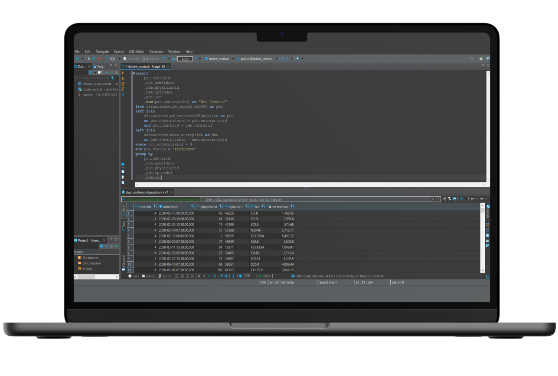558x376 pixels.
Task: Open dropdown arrow next to navigator filter funnel
Action: pyautogui.click(x=116, y=78)
